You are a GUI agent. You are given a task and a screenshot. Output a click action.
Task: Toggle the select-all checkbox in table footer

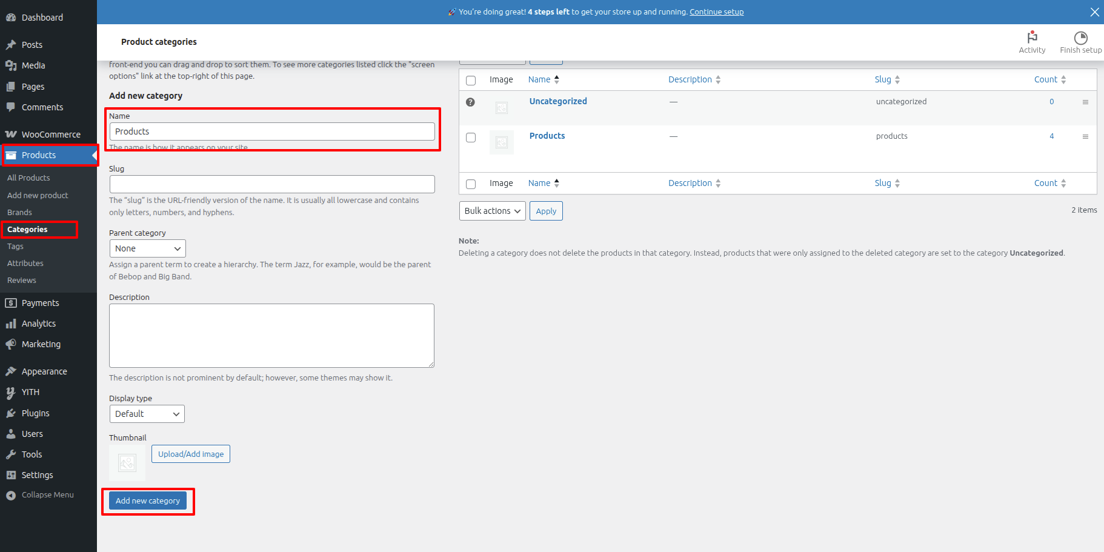[471, 184]
